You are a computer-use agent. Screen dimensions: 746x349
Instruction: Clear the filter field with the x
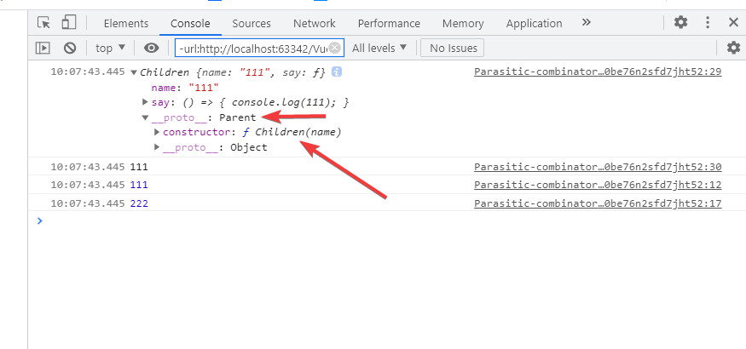point(334,48)
